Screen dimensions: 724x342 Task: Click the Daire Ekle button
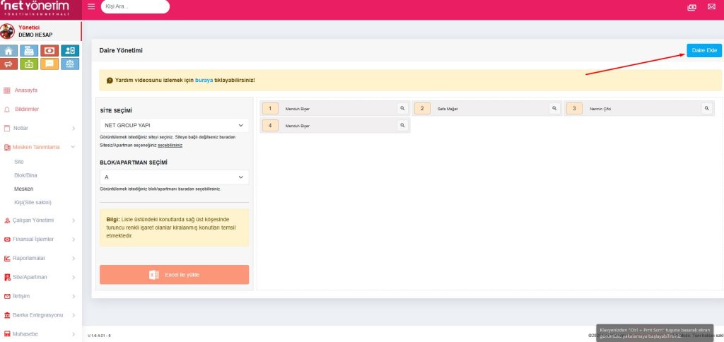(x=703, y=50)
